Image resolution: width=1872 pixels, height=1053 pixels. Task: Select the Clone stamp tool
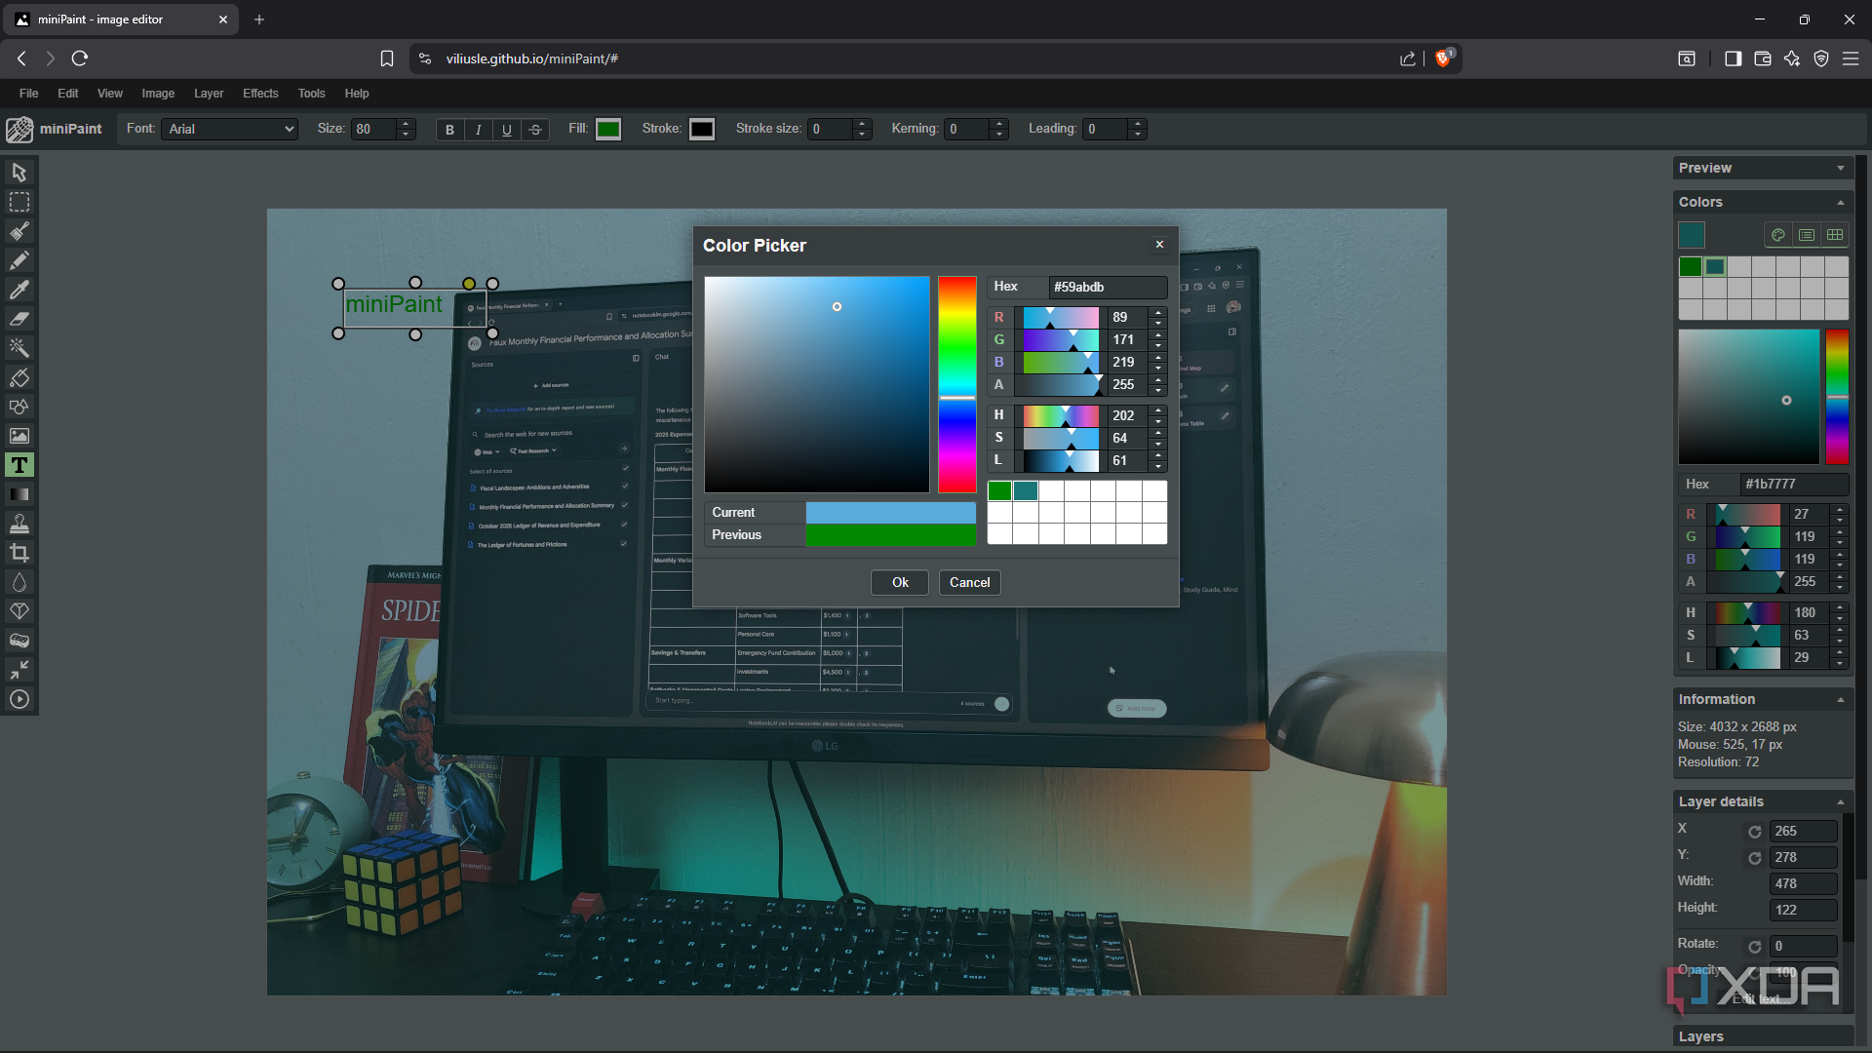point(19,524)
